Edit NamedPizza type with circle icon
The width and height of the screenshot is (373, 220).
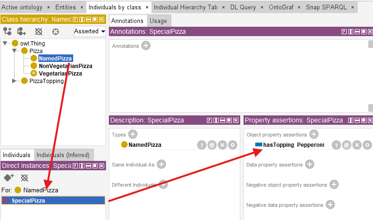point(233,145)
